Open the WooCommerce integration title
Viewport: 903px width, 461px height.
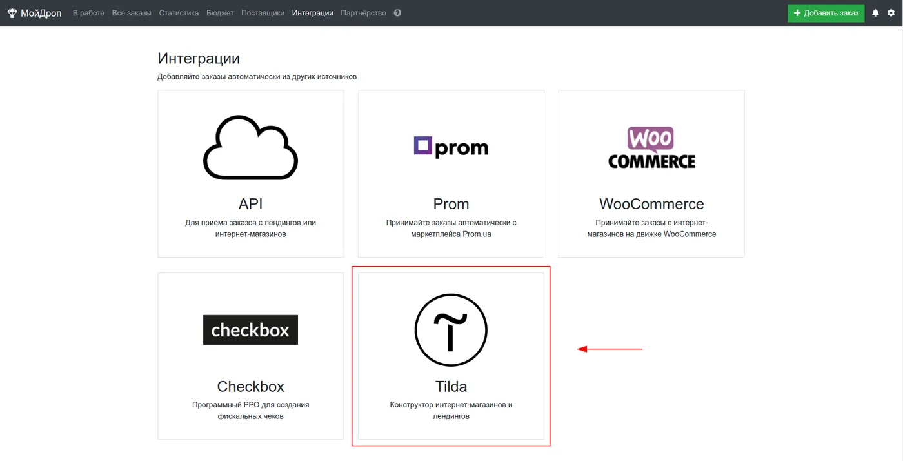(651, 204)
